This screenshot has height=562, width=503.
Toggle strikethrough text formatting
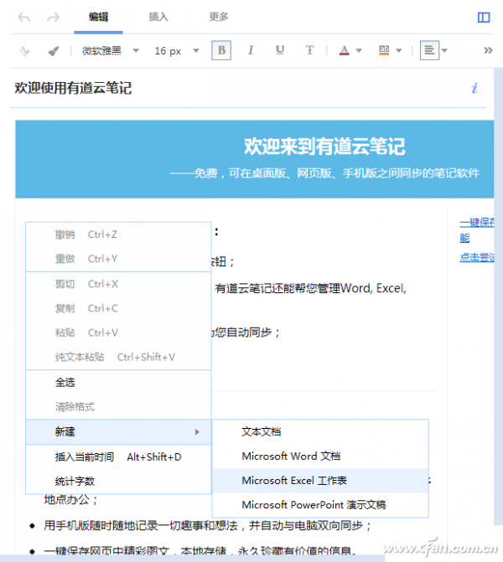[309, 50]
